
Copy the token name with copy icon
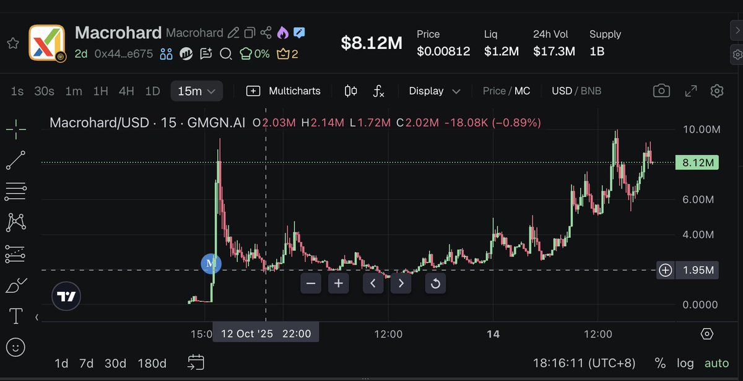click(250, 33)
